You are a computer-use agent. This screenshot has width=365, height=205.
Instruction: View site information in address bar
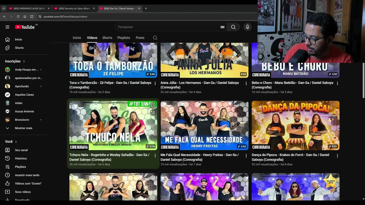[x=40, y=17]
